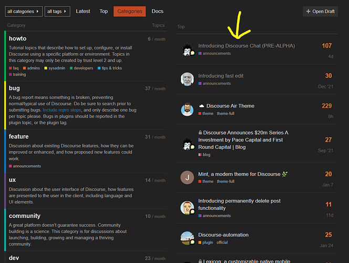349x263 pixels.
Task: Open the dev category
Action: click(x=14, y=258)
